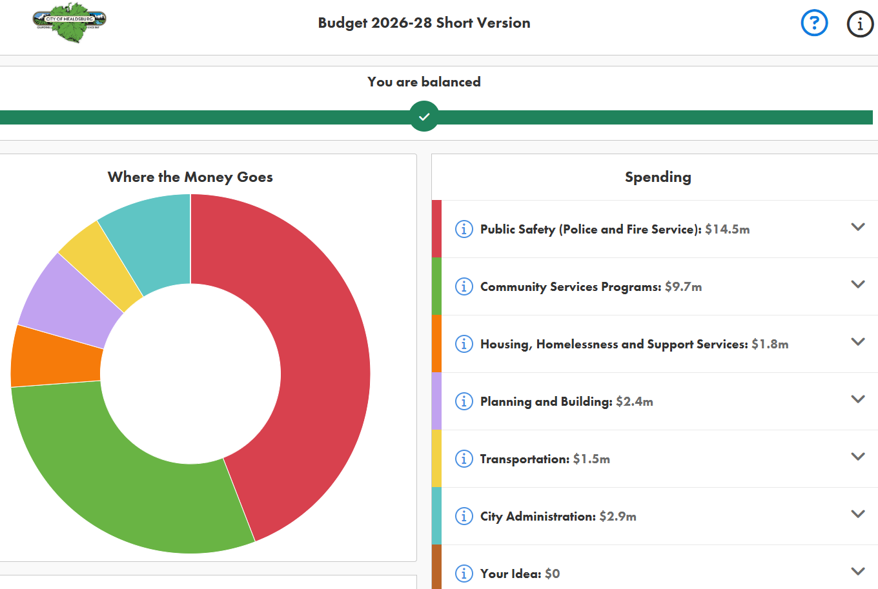This screenshot has width=878, height=589.
Task: Click Planning and Building: $2.4m label
Action: point(566,402)
